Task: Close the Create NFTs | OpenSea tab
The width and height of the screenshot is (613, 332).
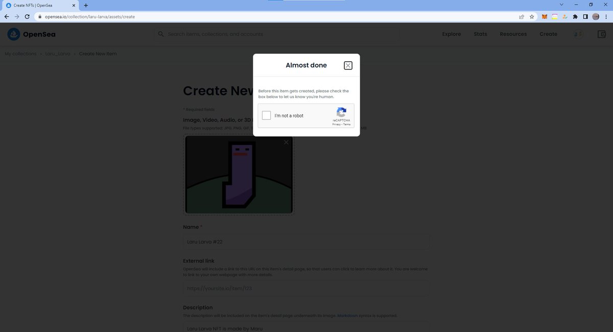Action: tap(73, 5)
